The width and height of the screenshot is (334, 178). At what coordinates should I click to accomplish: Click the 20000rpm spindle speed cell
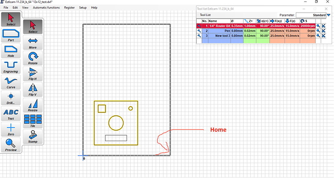tap(307, 26)
